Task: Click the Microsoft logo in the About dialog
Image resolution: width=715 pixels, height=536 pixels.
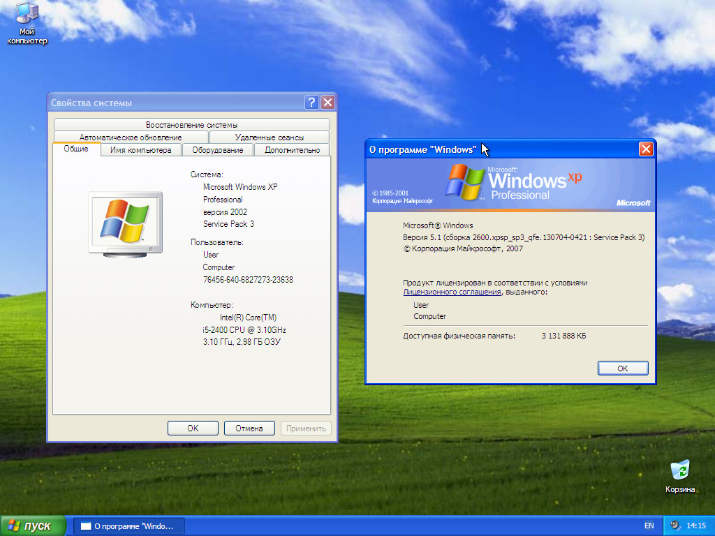Action: click(633, 203)
